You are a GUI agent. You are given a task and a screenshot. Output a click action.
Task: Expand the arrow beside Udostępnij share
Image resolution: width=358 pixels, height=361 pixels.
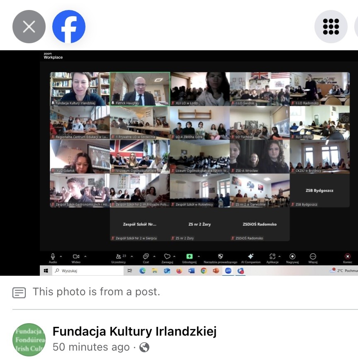199,257
